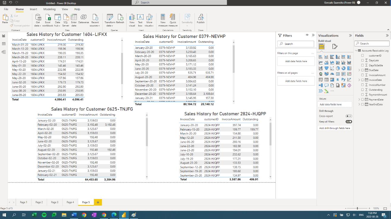The width and height of the screenshot is (391, 219).
Task: Choose the Donut chart visualization
Action: click(343, 68)
